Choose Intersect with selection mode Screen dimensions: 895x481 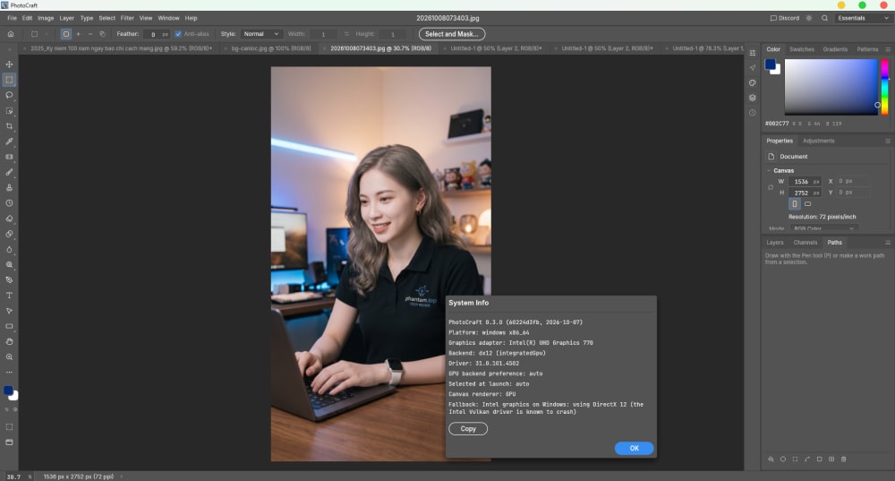tap(102, 34)
